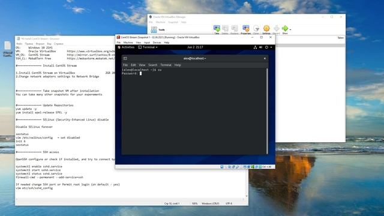This screenshot has width=384, height=216.
Task: Click 'systemctl enable sshd.service' line in Notepad
Action: 39,166
